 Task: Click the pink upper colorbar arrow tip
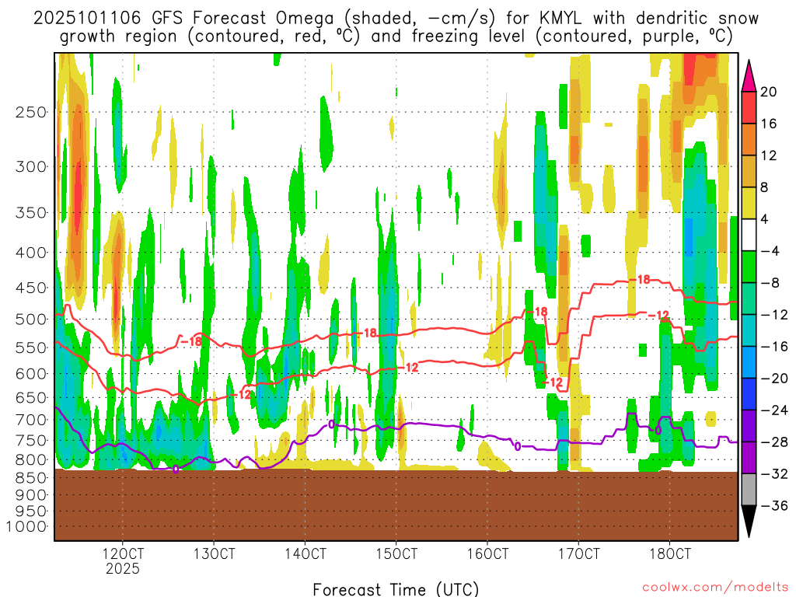click(749, 76)
